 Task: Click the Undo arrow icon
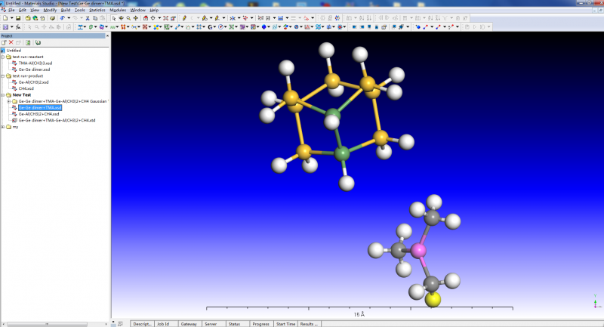(63, 17)
